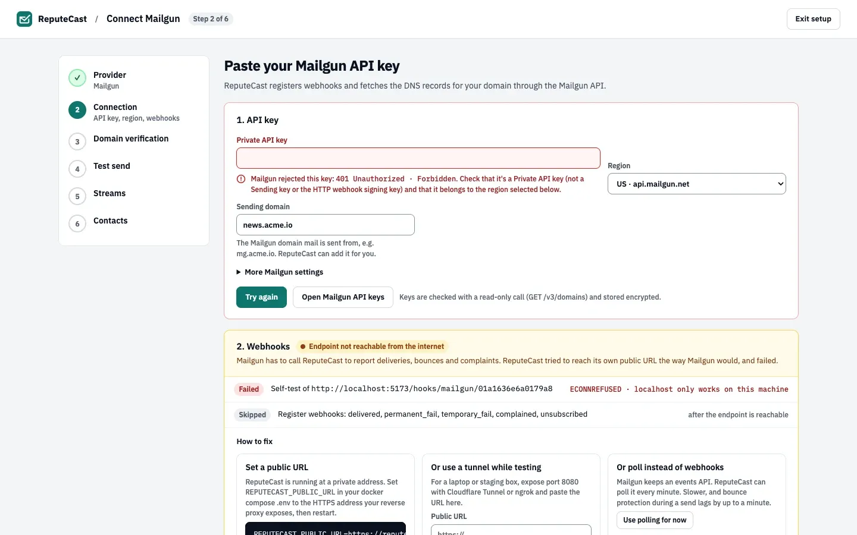Image resolution: width=857 pixels, height=535 pixels.
Task: Click the step 3 circle icon
Action: tap(77, 141)
